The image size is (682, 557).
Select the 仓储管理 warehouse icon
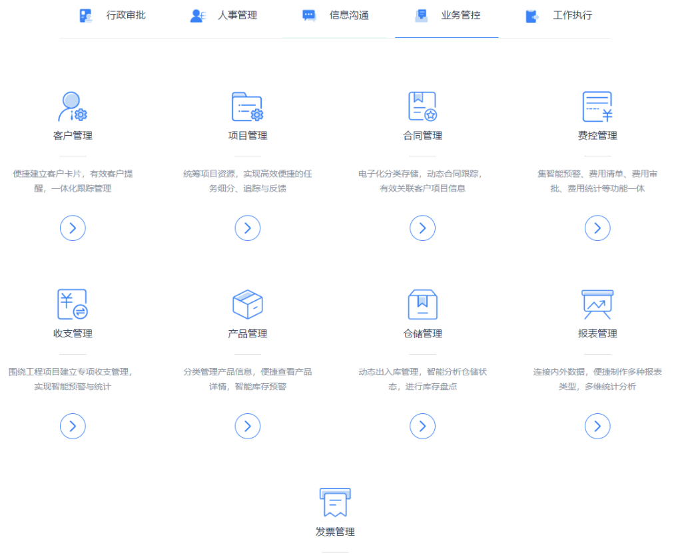(x=422, y=303)
